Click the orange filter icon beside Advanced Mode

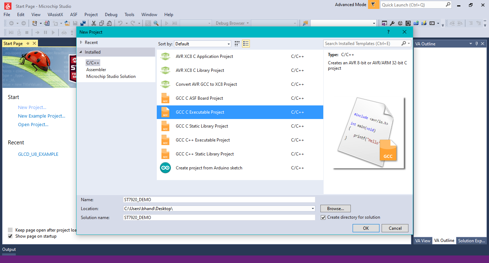click(x=373, y=5)
